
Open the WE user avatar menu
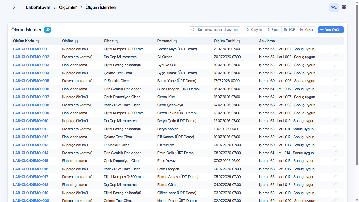tap(334, 7)
